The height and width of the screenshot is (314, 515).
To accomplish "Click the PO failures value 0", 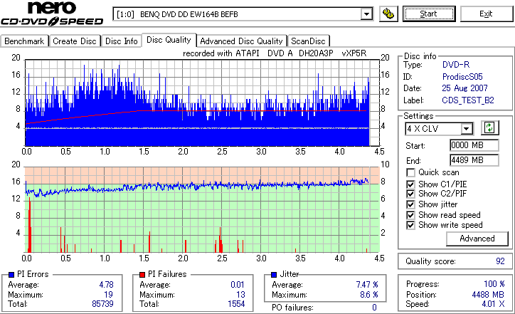I will (374, 308).
